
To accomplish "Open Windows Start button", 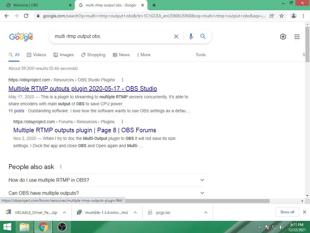I will coord(7,227).
